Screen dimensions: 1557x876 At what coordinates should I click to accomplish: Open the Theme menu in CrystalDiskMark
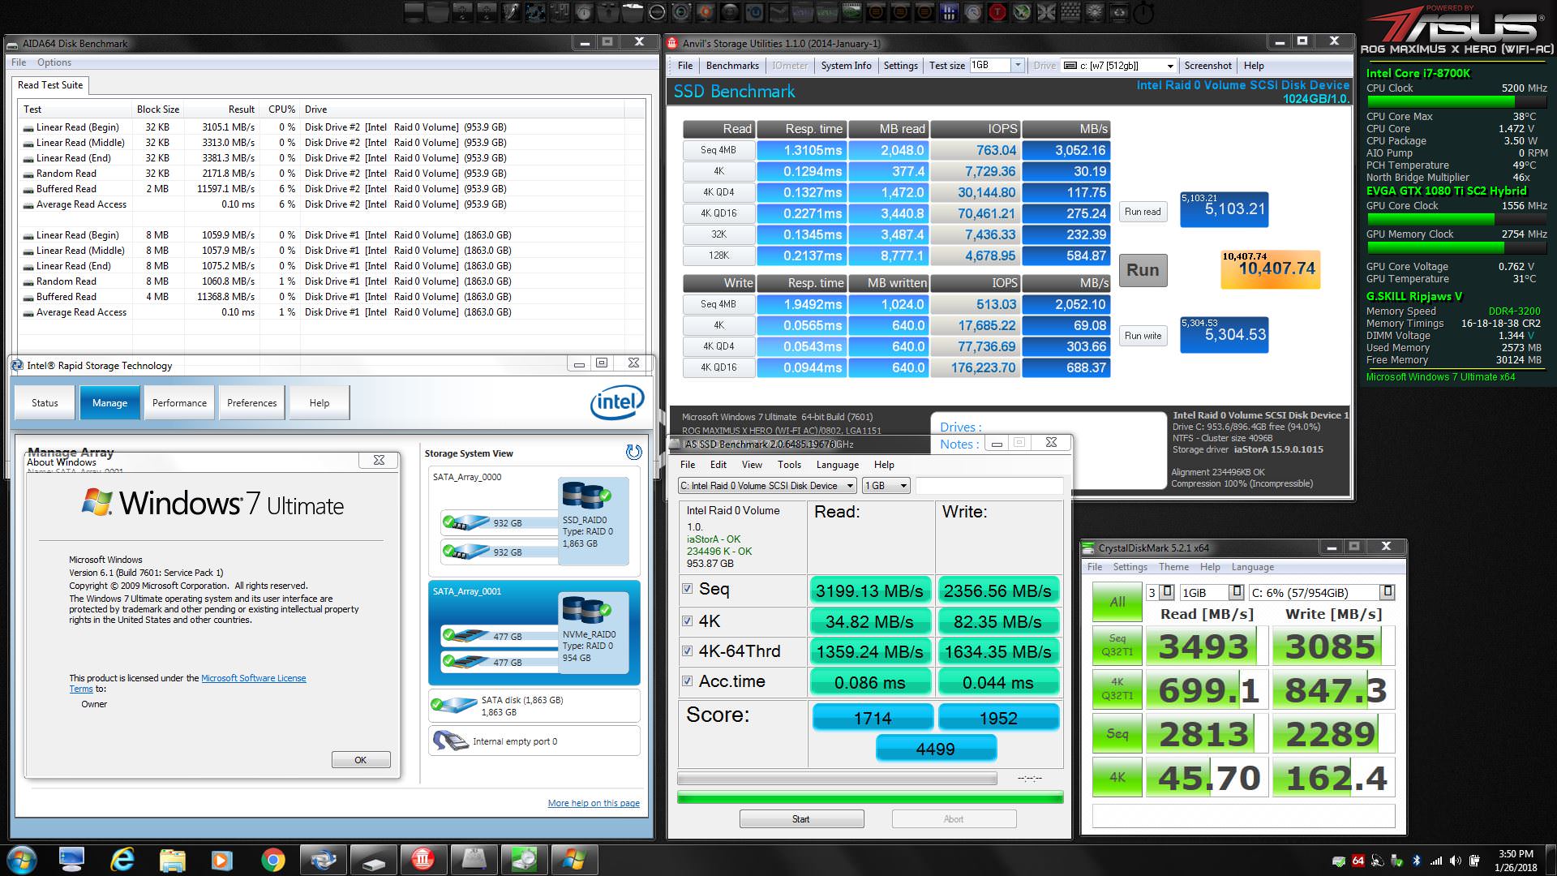point(1173,567)
